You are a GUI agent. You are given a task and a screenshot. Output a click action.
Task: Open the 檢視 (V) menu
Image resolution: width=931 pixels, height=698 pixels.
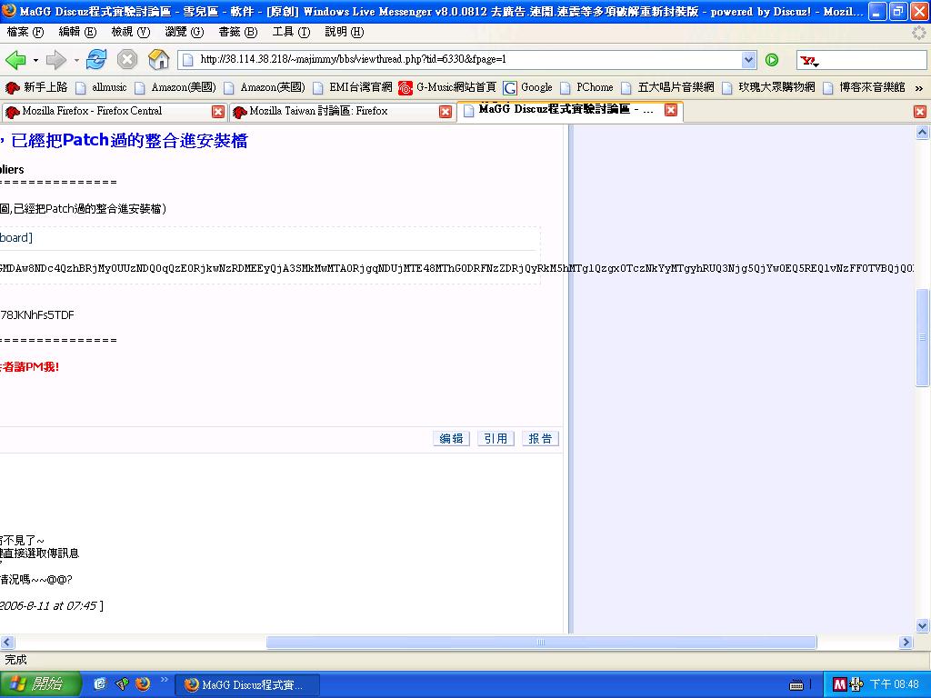coord(131,32)
